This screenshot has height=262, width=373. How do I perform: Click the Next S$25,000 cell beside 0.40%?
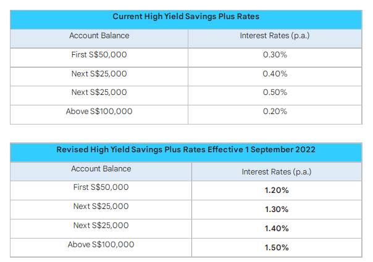pyautogui.click(x=99, y=74)
